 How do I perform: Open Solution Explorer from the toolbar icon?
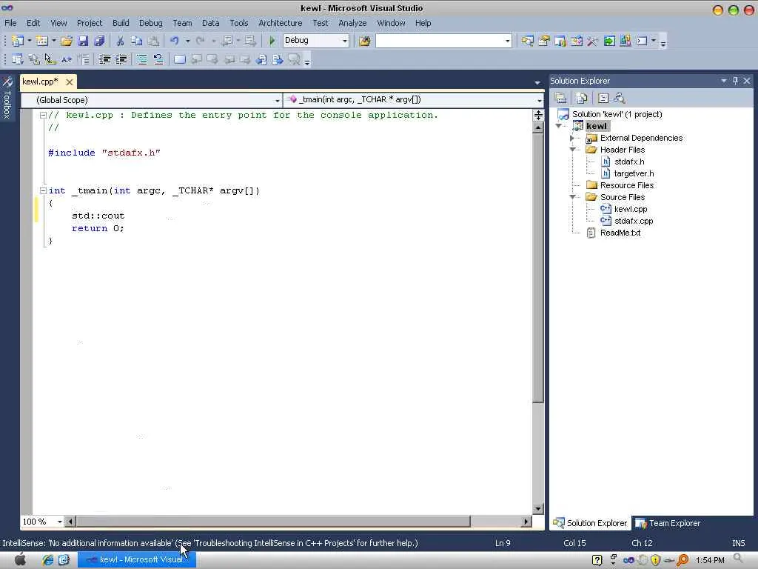click(x=527, y=41)
